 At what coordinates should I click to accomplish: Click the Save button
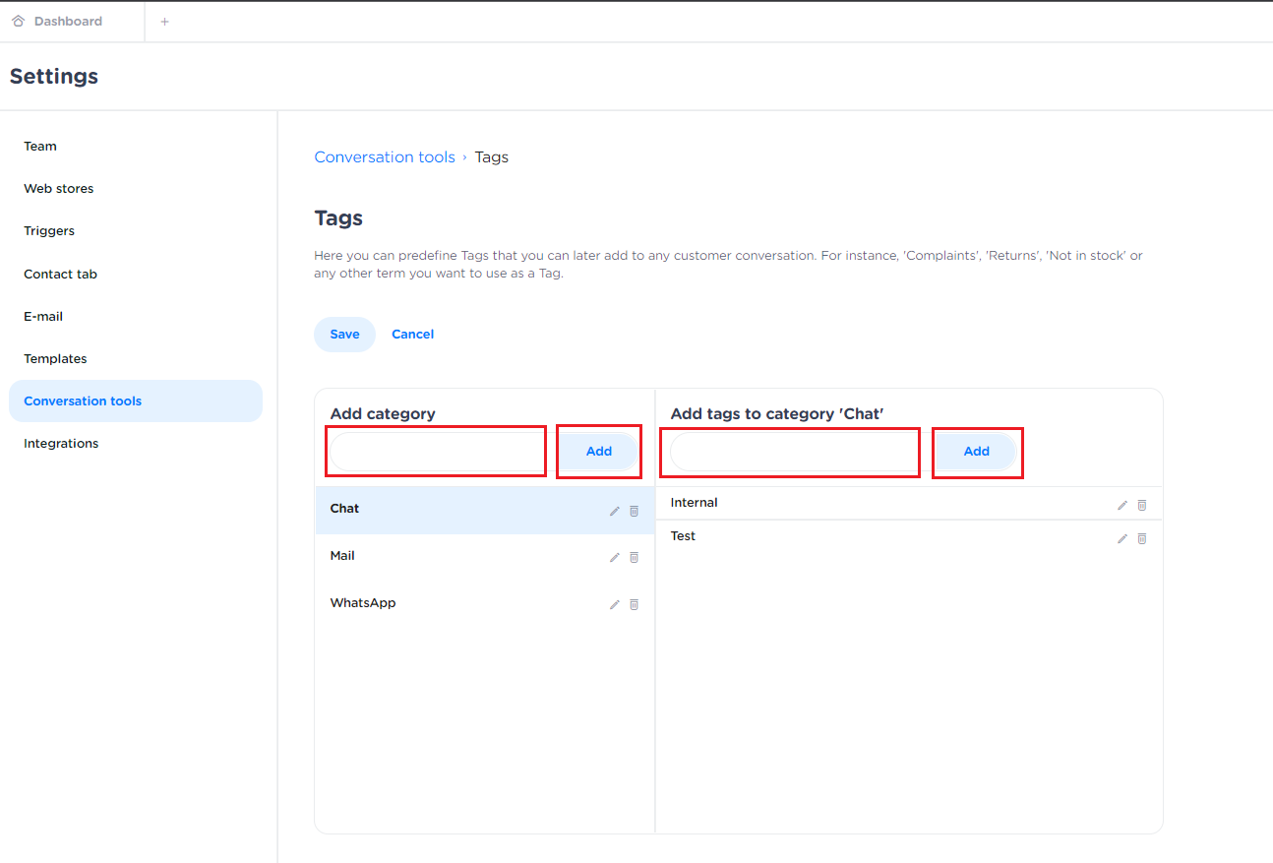(x=344, y=335)
